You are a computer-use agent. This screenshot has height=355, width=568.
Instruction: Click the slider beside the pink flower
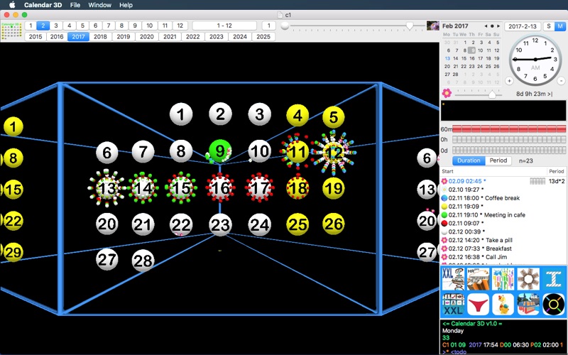pyautogui.click(x=478, y=94)
